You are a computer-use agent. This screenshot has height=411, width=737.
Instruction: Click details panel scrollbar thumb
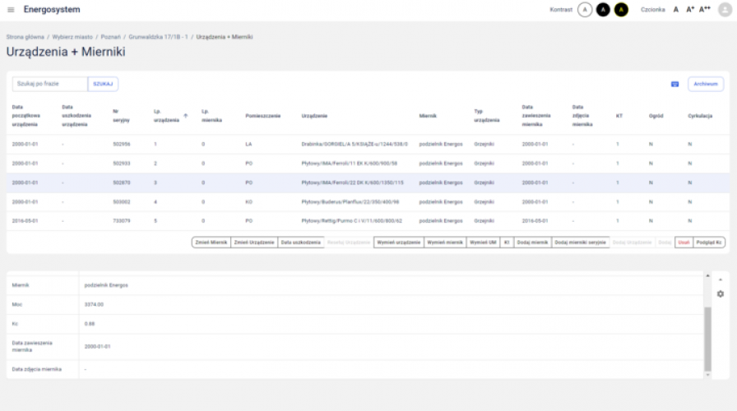707,339
